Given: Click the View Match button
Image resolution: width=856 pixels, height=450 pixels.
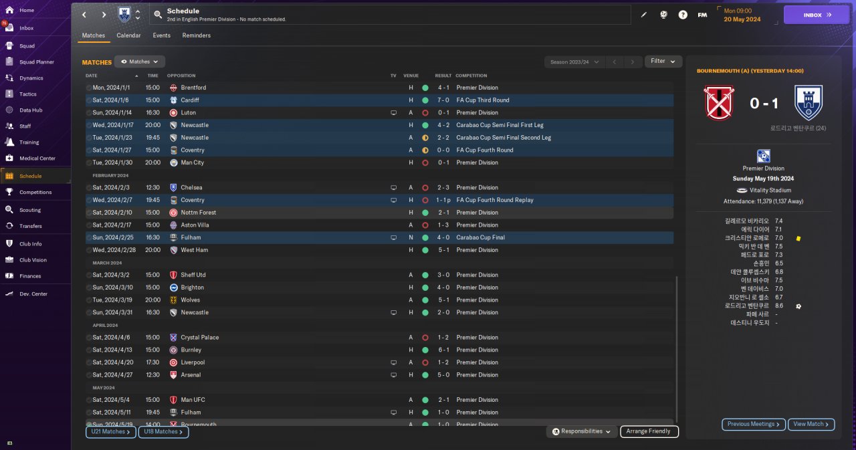Looking at the screenshot, I should click(812, 425).
